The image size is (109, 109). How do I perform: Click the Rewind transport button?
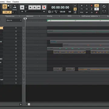[x=22, y=8]
